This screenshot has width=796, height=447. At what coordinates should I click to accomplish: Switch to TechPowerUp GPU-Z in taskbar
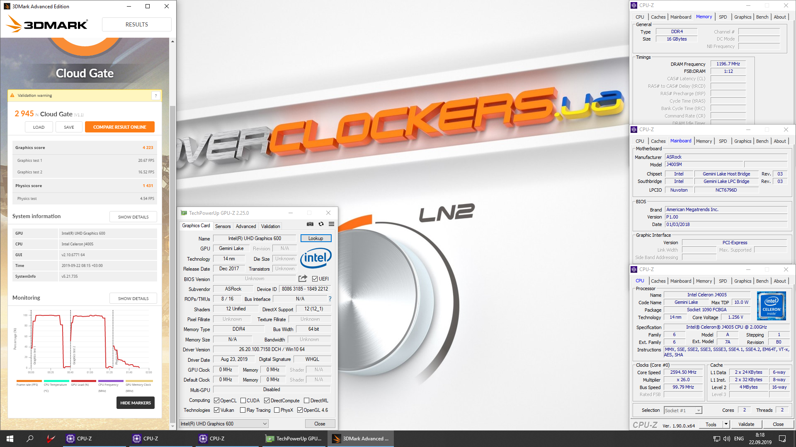pyautogui.click(x=294, y=439)
